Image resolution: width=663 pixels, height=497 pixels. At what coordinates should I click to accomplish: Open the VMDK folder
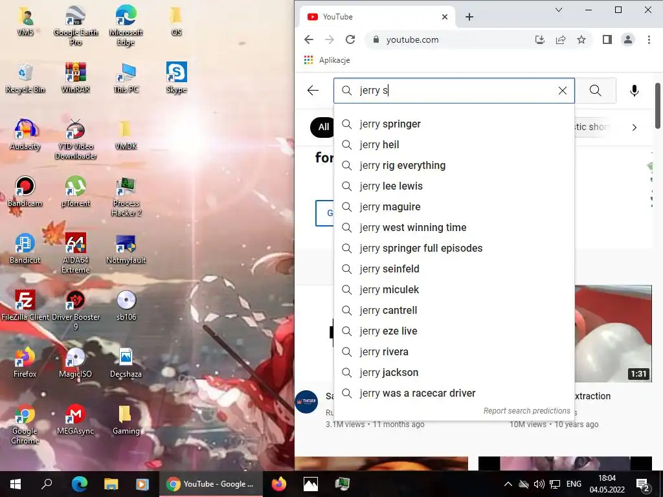tap(126, 135)
